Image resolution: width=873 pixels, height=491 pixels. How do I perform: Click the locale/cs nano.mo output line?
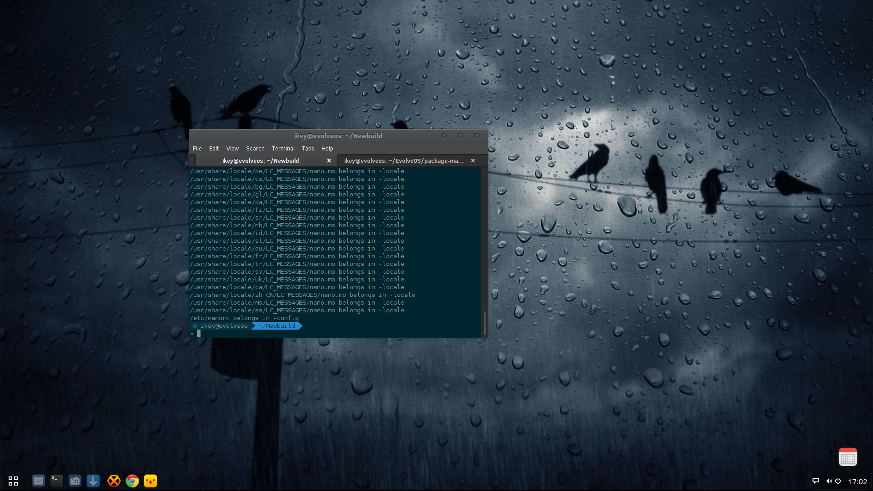pyautogui.click(x=297, y=179)
